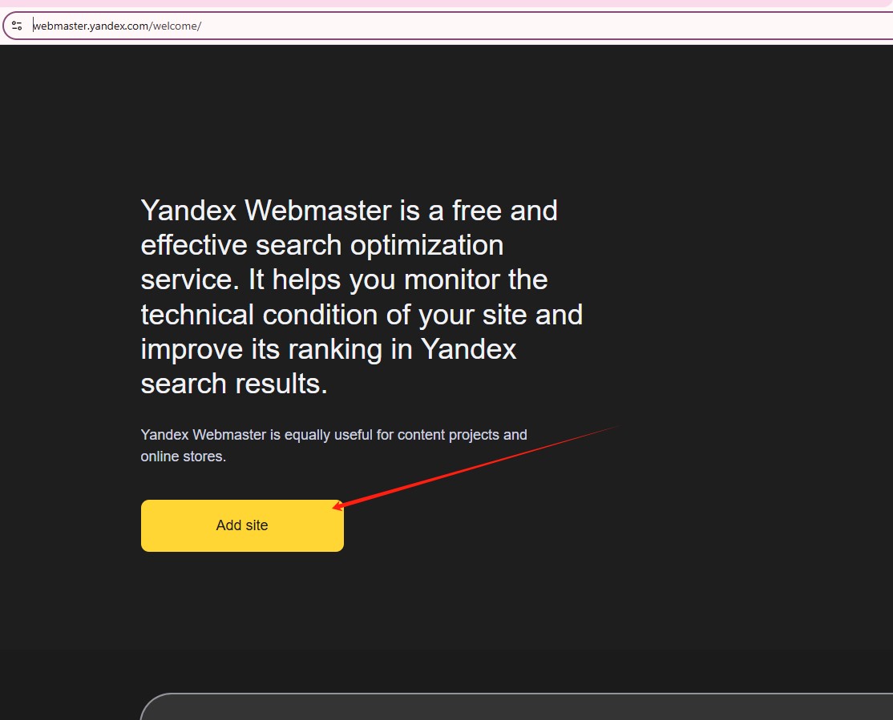Click the red arrow head near Add site
The height and width of the screenshot is (720, 893).
click(339, 505)
